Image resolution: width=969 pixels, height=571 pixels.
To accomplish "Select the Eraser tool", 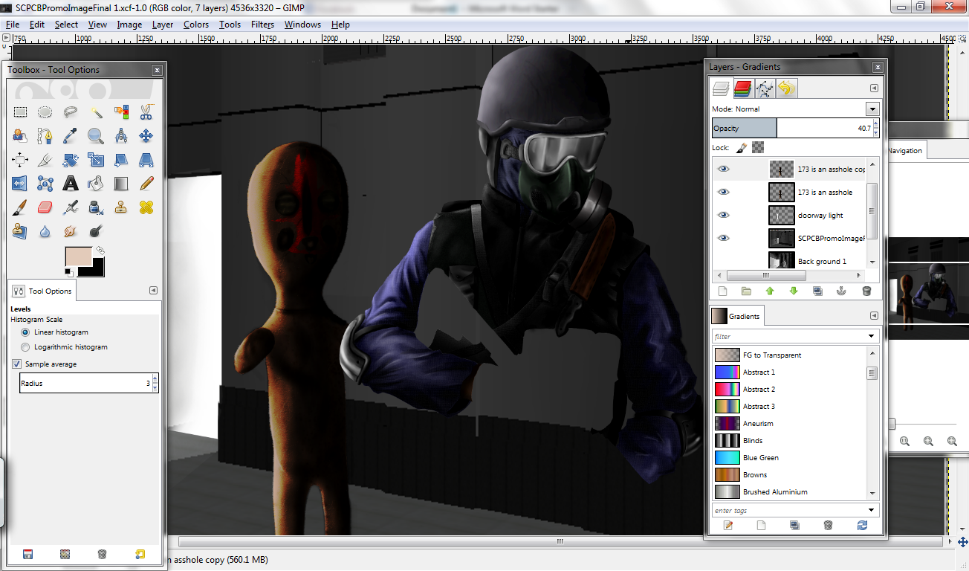I will tap(45, 207).
